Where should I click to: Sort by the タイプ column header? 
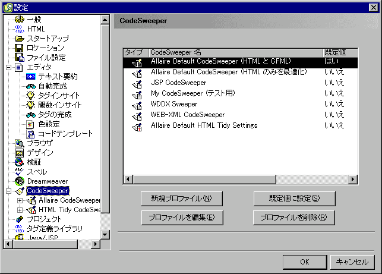(136, 52)
